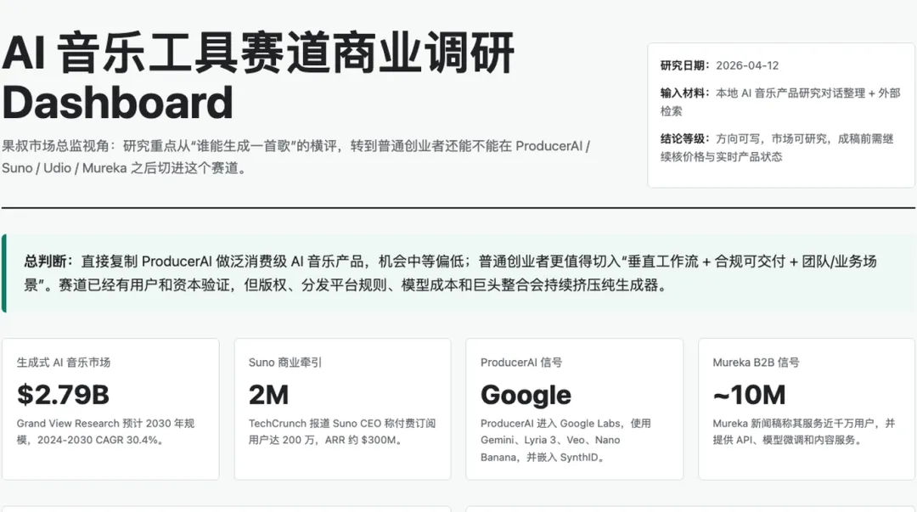Click the 'TechCrunch 报道 Suno CEO' description
Viewport: 917px width, 512px height.
pos(342,431)
